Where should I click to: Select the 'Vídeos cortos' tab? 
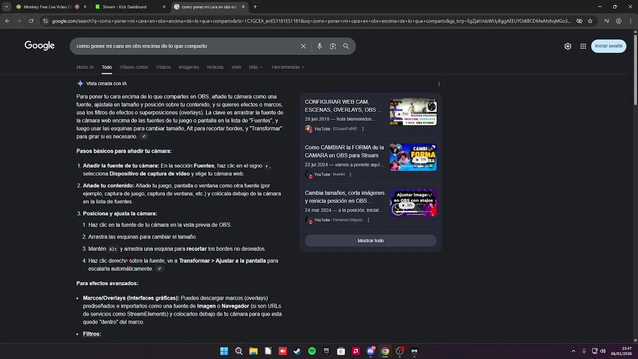point(134,67)
